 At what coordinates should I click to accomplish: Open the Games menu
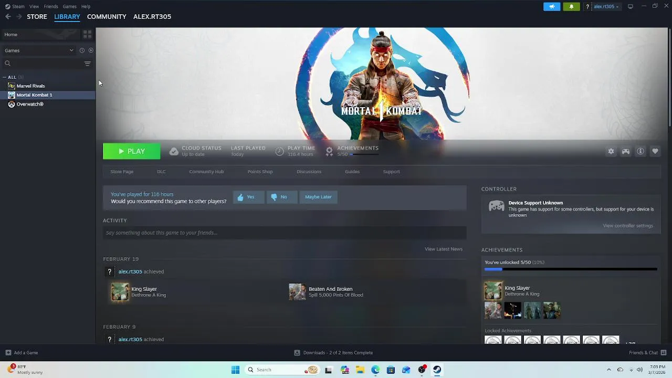[x=69, y=6]
